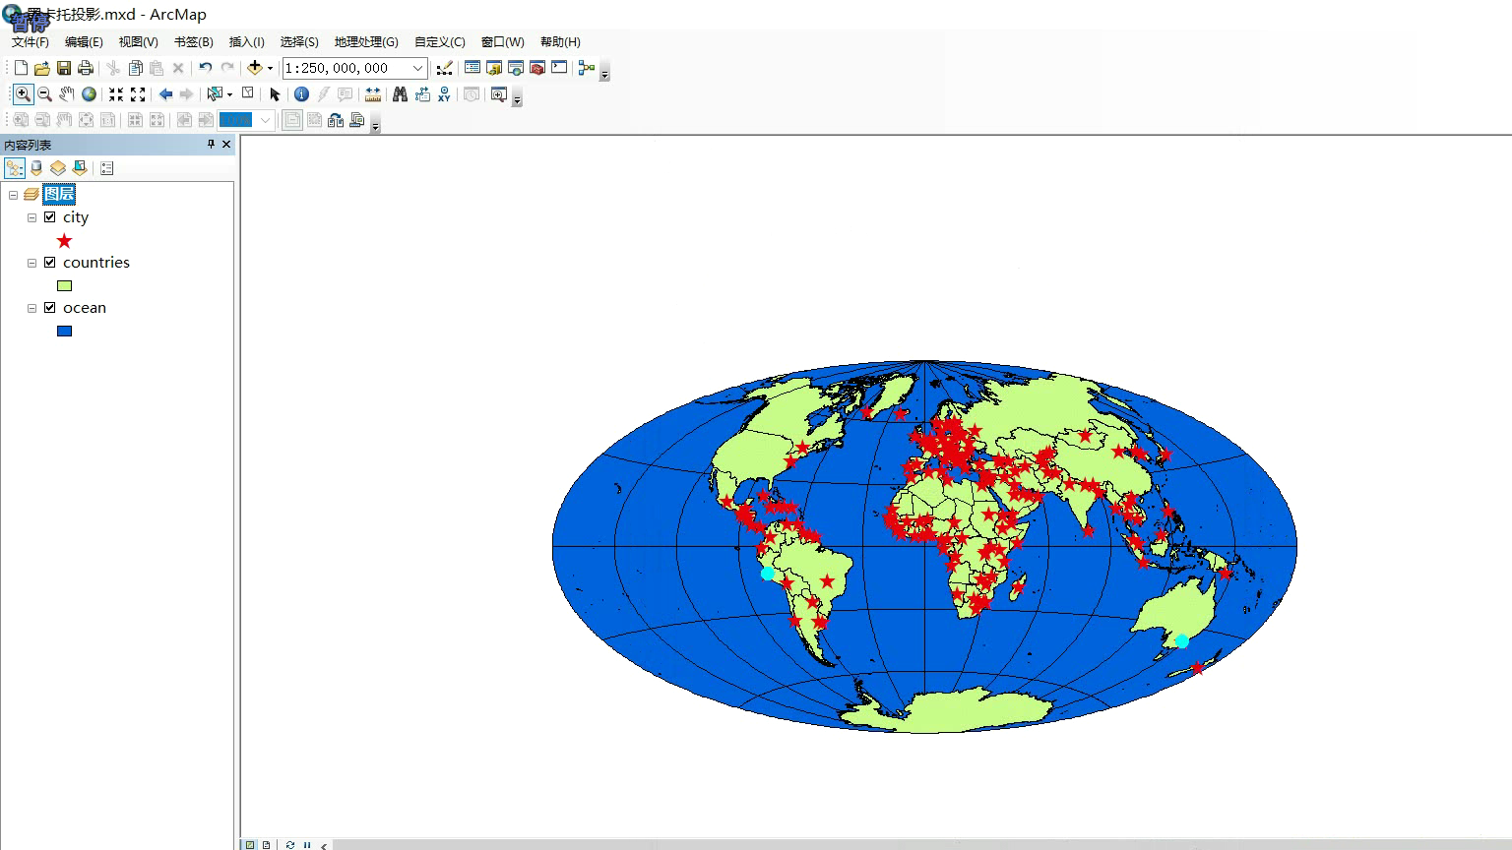Select the Pan hand tool
Viewport: 1512px width, 850px height.
point(66,94)
